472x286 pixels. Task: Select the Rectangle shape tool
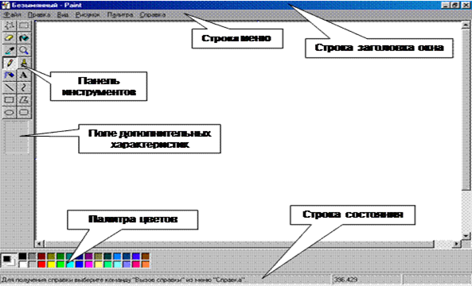click(x=10, y=100)
